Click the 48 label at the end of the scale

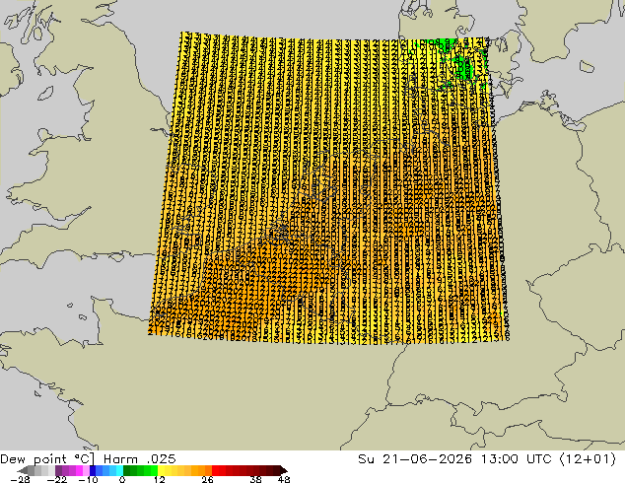tap(284, 479)
